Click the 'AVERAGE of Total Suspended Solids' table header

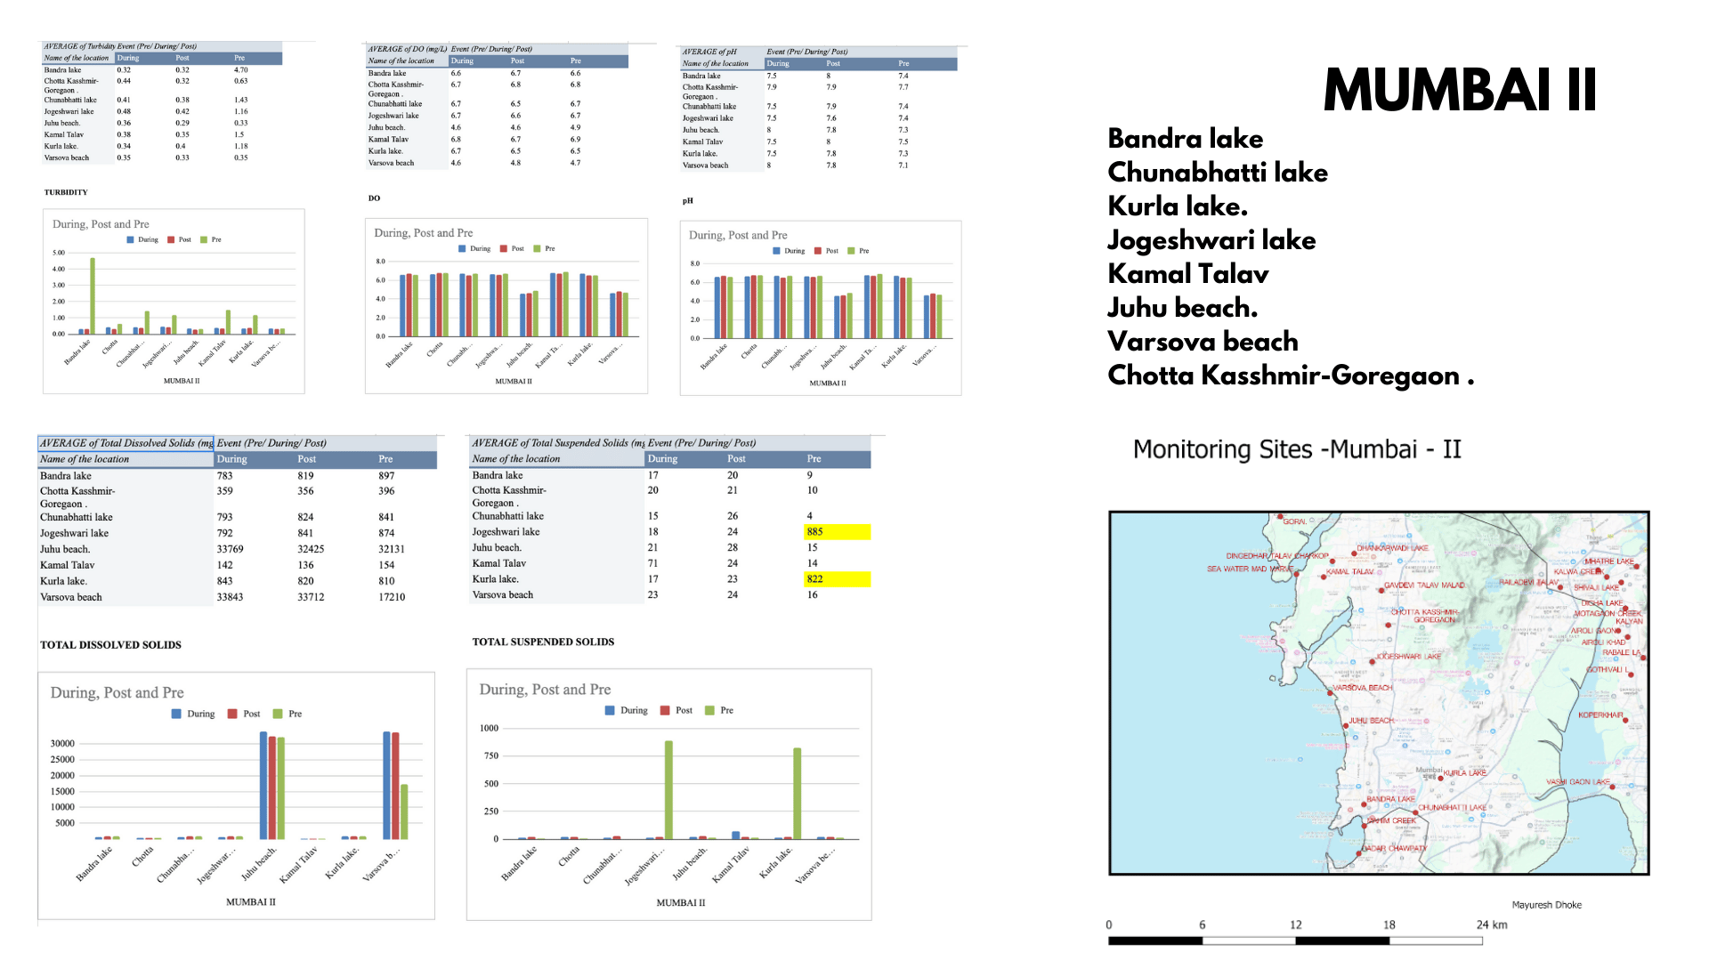click(x=558, y=442)
